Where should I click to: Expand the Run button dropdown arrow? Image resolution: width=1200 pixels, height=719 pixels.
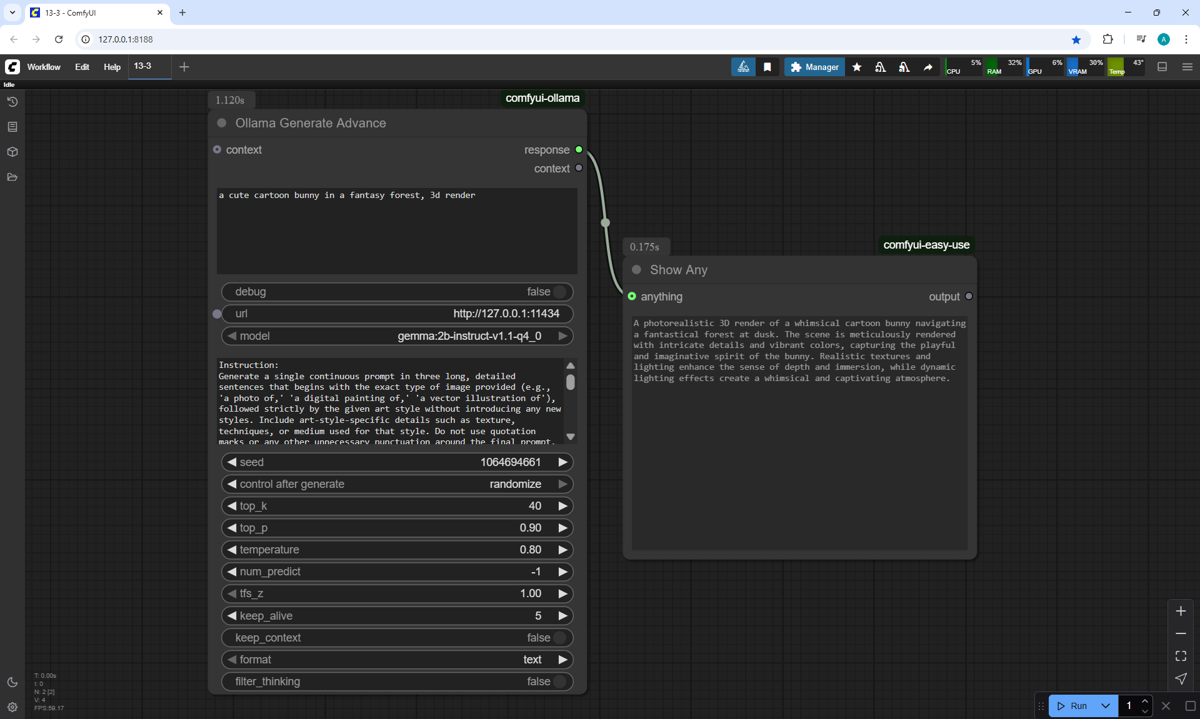click(x=1106, y=706)
